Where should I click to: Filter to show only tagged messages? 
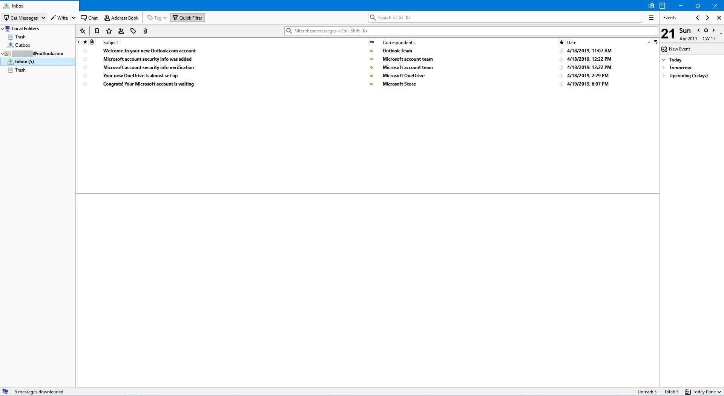click(133, 31)
